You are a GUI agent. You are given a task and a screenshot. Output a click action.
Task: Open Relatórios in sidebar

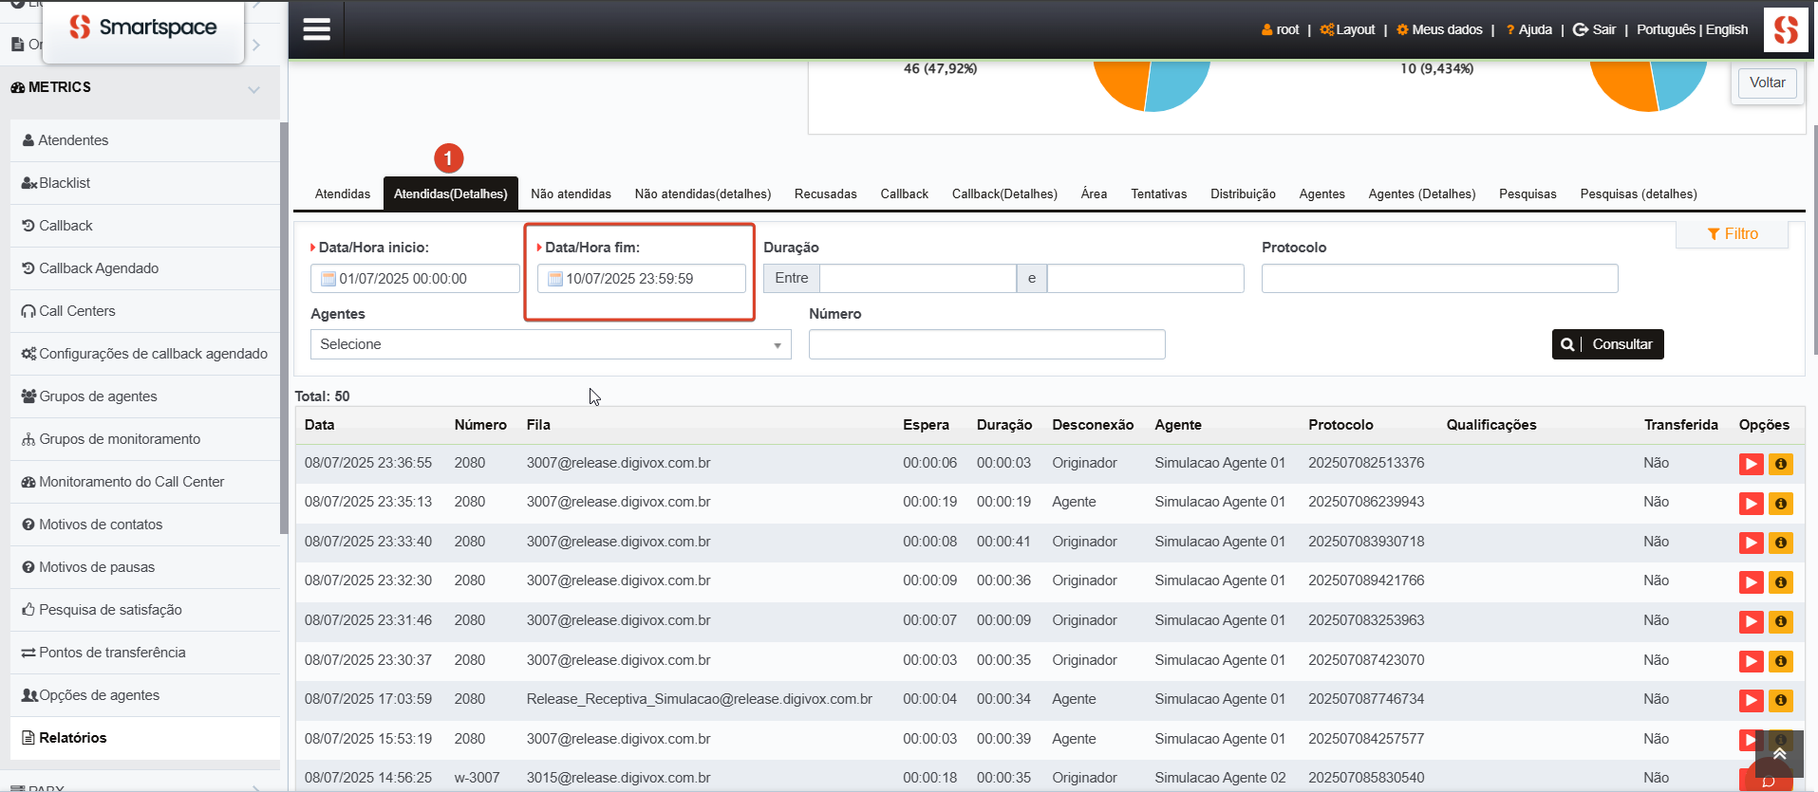tap(145, 738)
